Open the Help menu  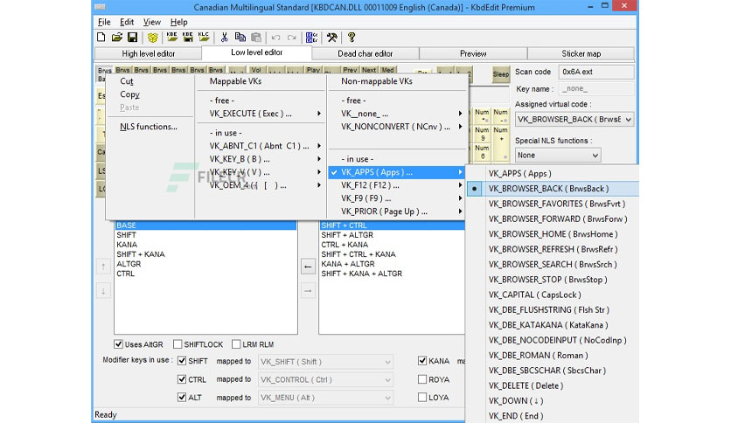click(x=178, y=22)
